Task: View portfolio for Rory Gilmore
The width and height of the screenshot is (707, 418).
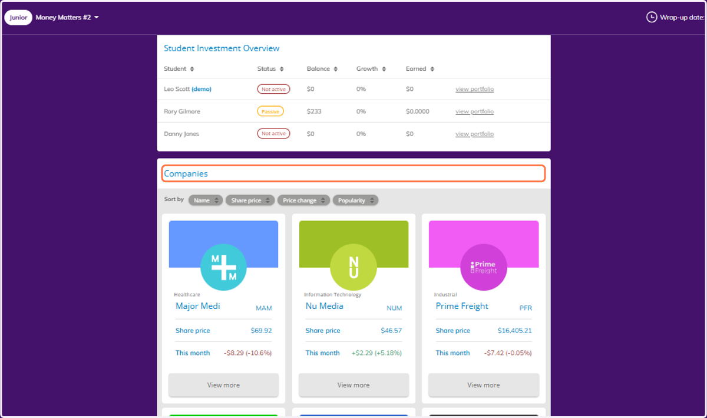Action: 474,111
